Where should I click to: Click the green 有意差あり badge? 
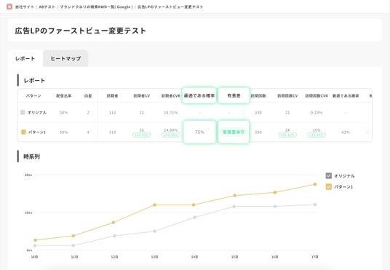[234, 132]
